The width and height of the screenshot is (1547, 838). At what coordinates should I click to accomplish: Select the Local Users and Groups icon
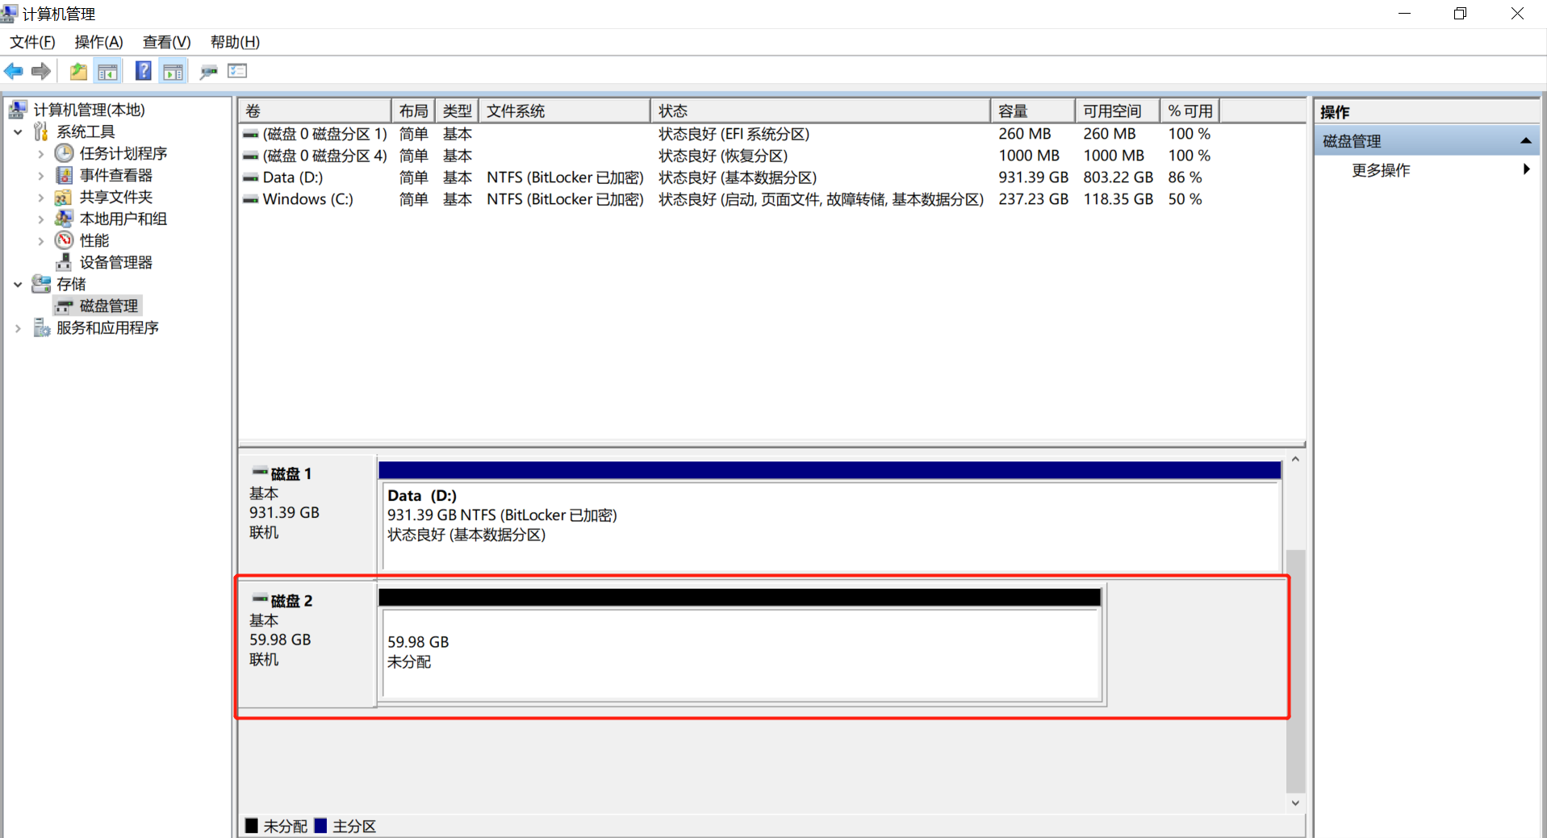tap(64, 219)
